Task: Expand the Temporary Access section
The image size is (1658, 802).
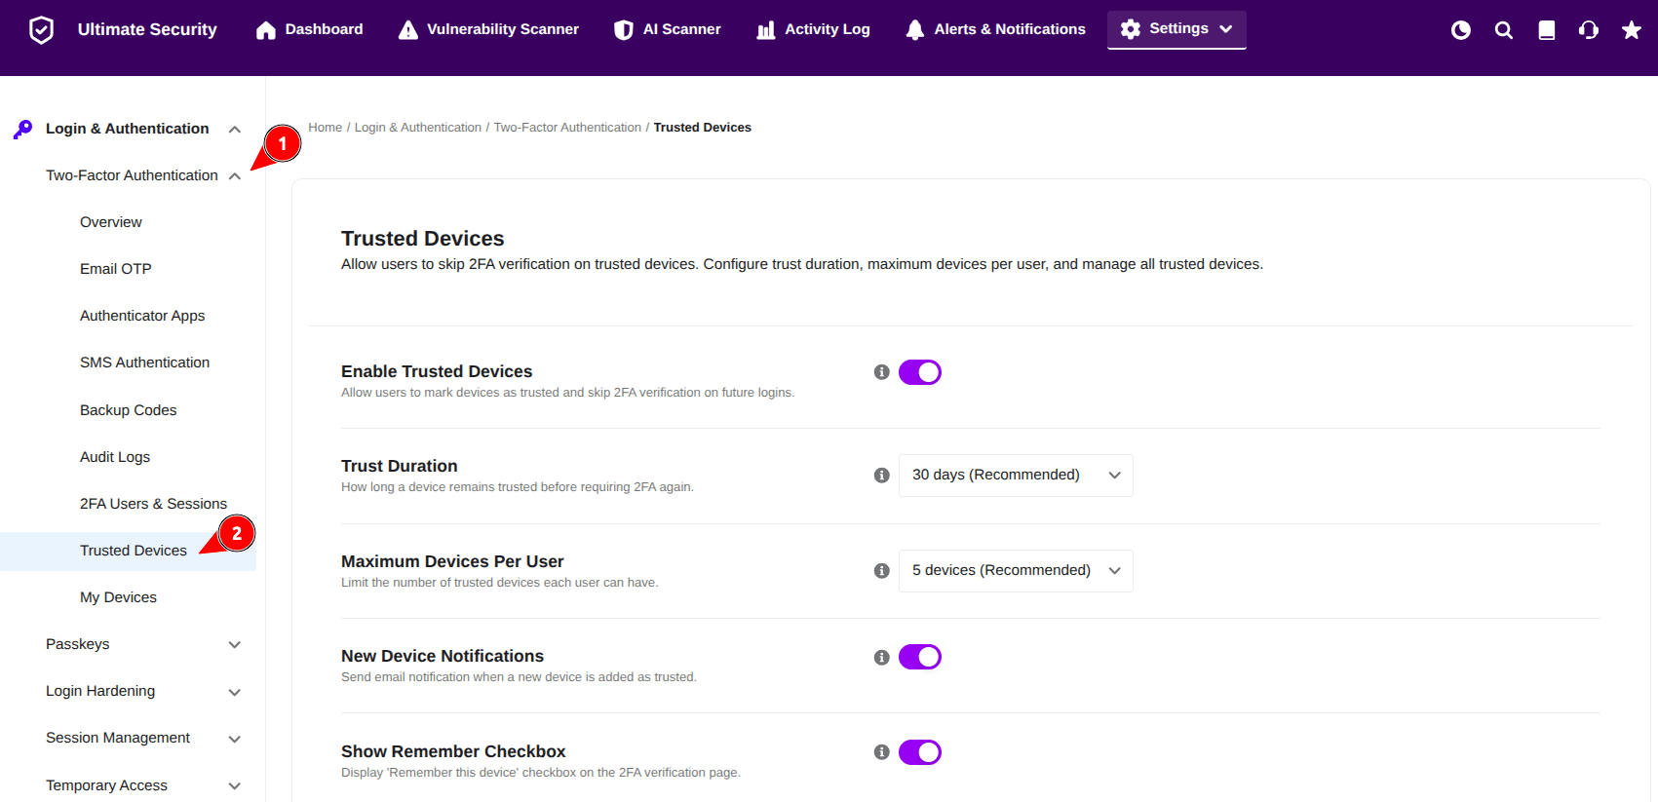Action: 143,785
